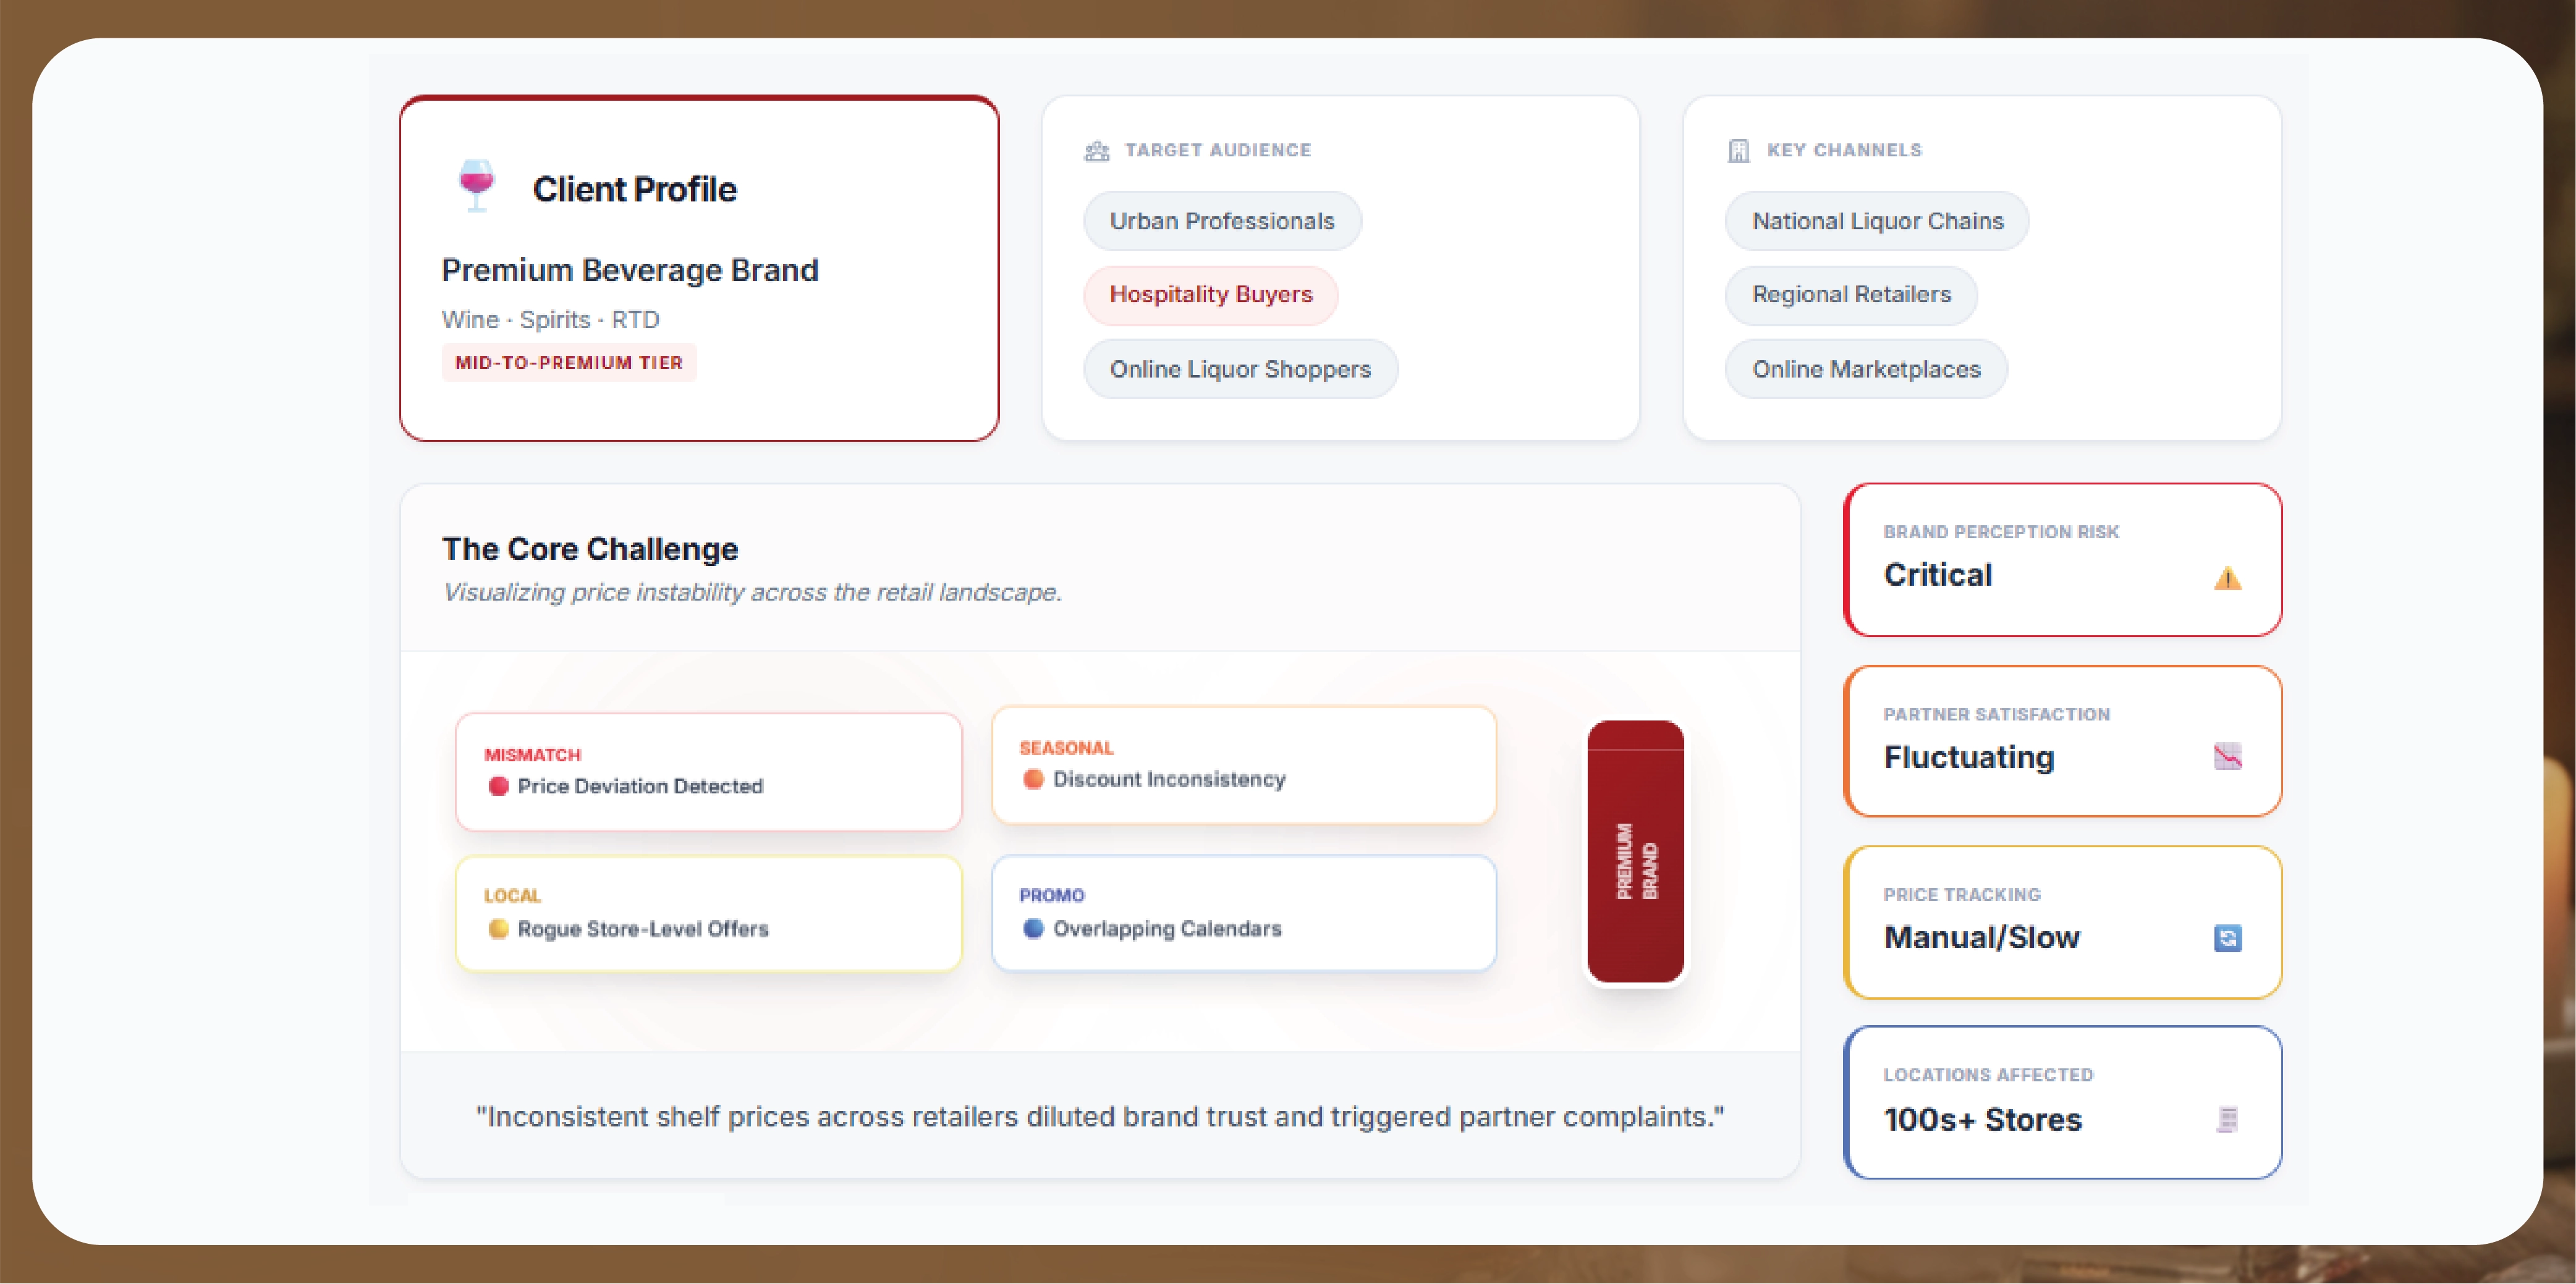
Task: Select the National Liquor Chains channel chip
Action: (x=1877, y=221)
